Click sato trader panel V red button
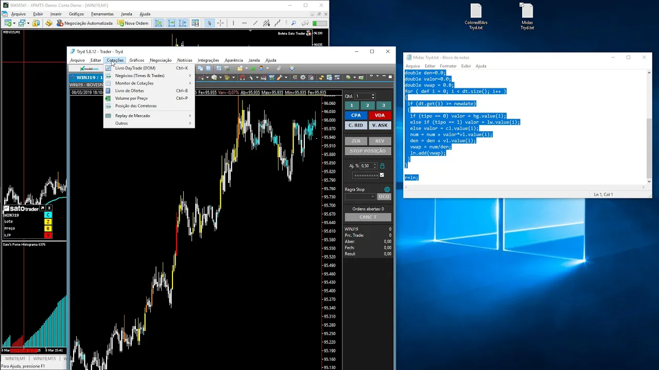Image resolution: width=659 pixels, height=370 pixels. point(48,235)
